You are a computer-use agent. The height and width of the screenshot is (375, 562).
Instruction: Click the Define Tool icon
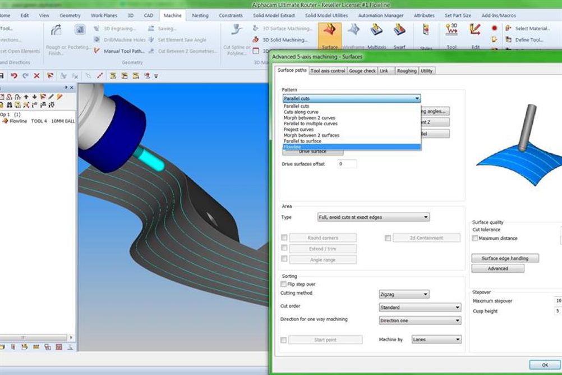tap(508, 39)
